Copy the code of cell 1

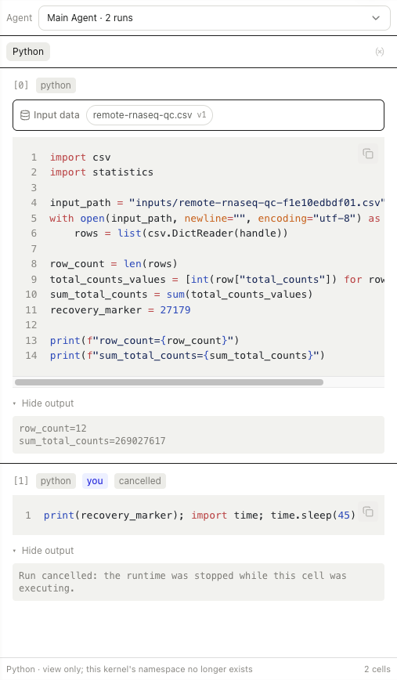point(368,512)
